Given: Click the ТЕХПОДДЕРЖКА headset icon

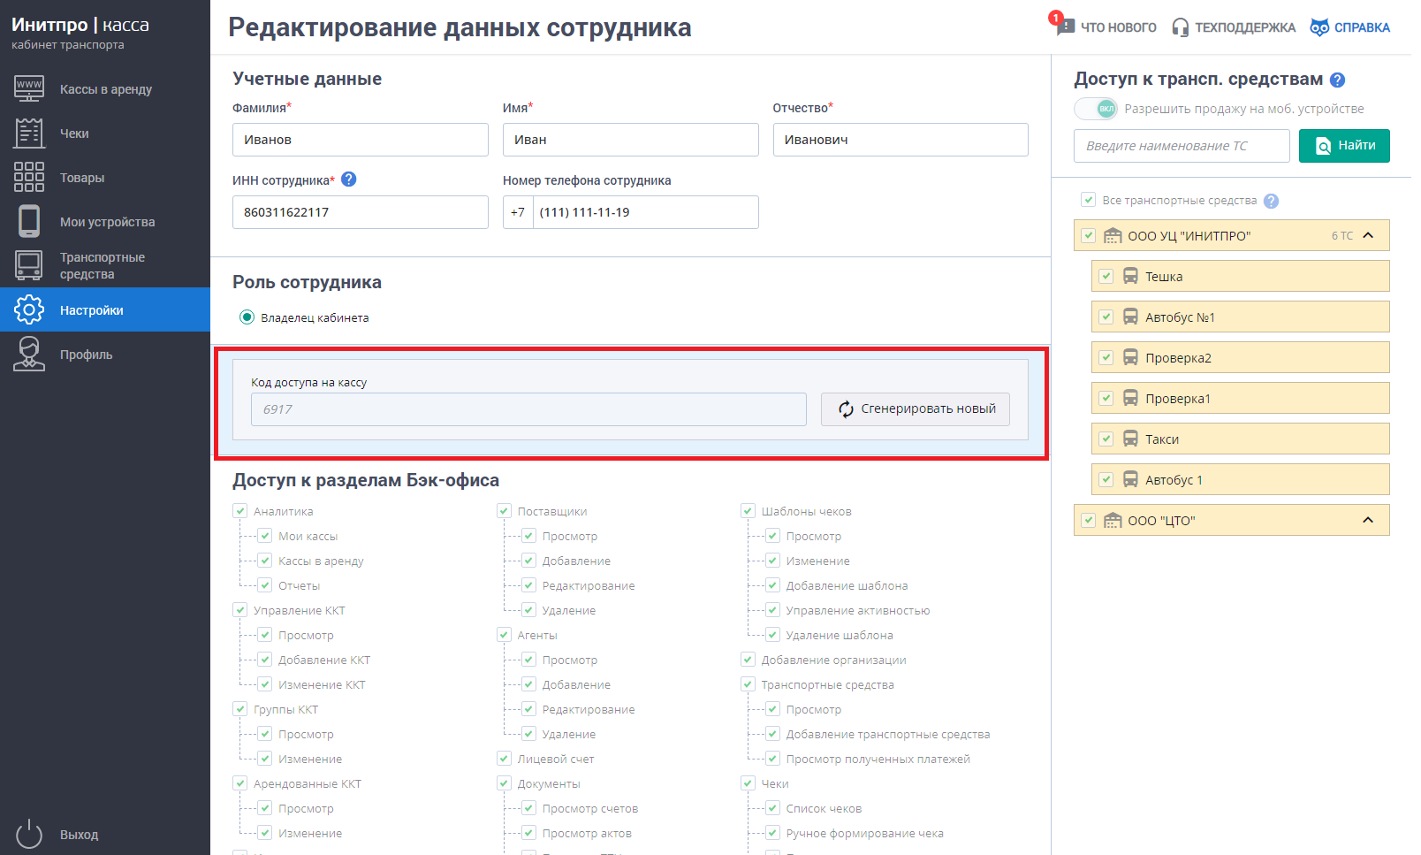Looking at the screenshot, I should click(1180, 27).
